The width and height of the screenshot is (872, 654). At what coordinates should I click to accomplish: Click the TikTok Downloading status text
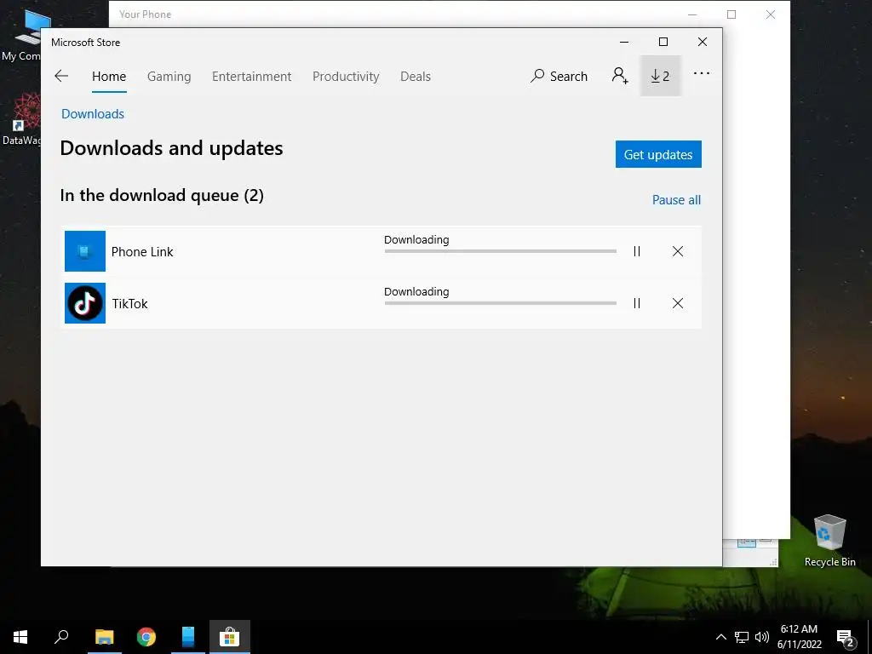(x=416, y=291)
